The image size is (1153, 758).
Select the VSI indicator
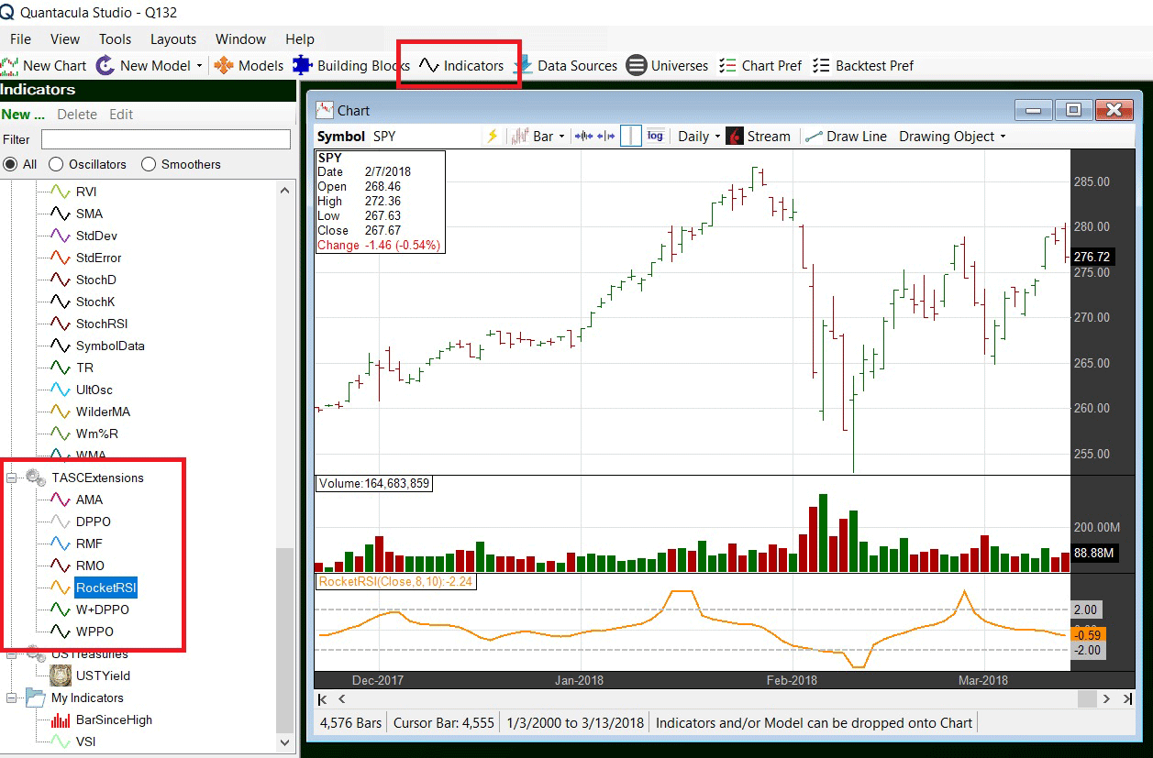pos(85,742)
